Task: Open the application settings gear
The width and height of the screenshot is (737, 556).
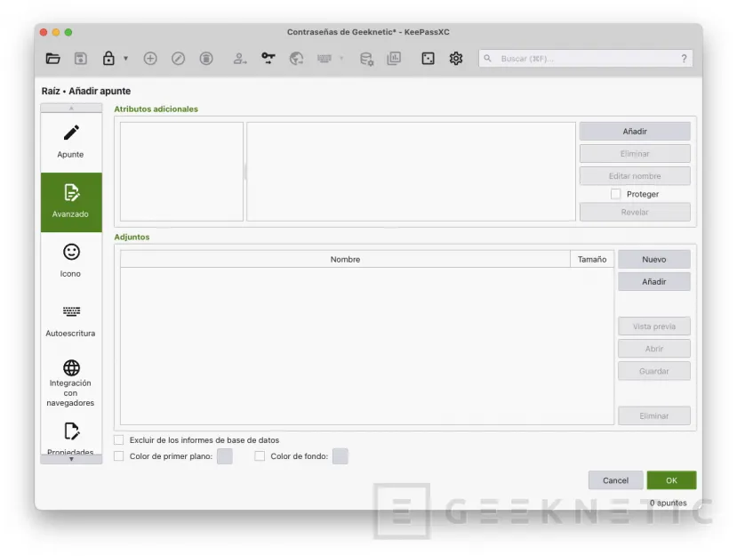Action: click(x=456, y=59)
